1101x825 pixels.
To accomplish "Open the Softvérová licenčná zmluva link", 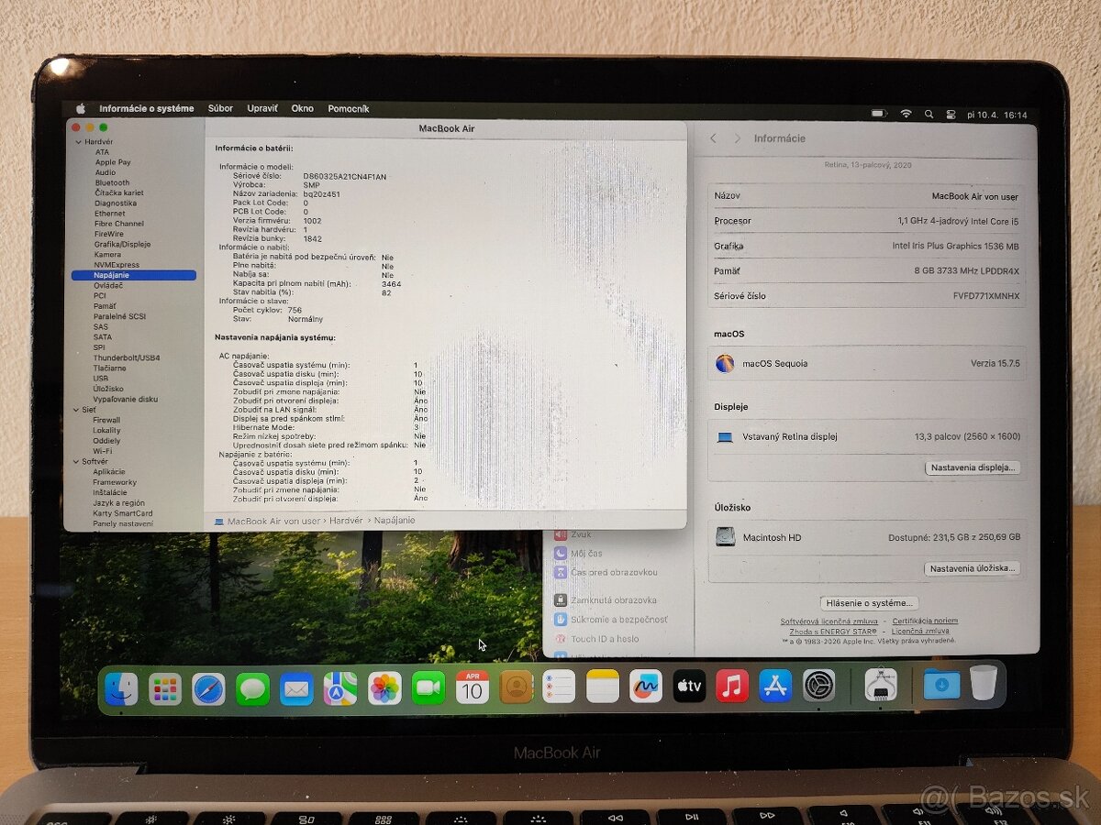I will [x=829, y=620].
